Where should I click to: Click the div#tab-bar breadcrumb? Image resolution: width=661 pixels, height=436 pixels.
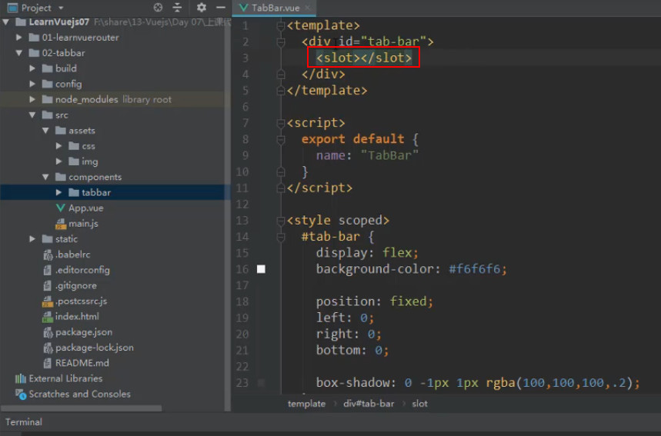(x=369, y=404)
